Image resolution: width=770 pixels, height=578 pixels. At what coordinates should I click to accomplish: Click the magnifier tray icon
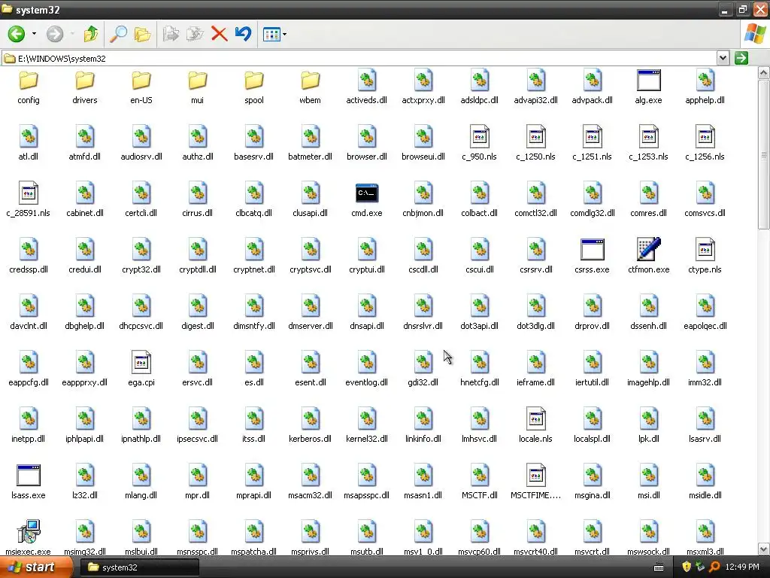coord(714,567)
